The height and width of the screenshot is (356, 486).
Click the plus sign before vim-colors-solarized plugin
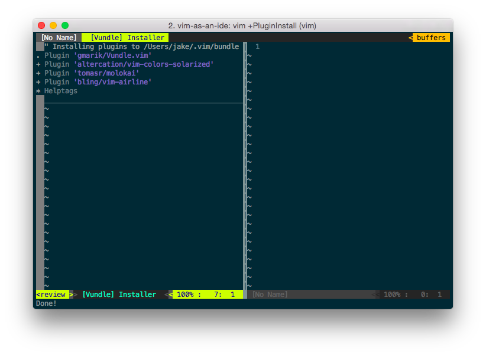coord(38,64)
